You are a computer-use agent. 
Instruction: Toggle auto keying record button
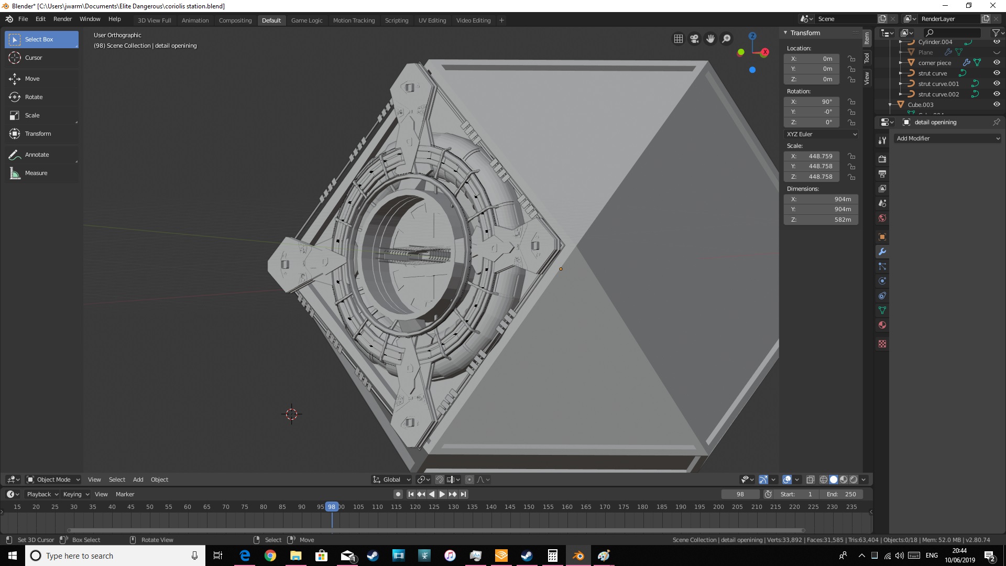coord(398,494)
